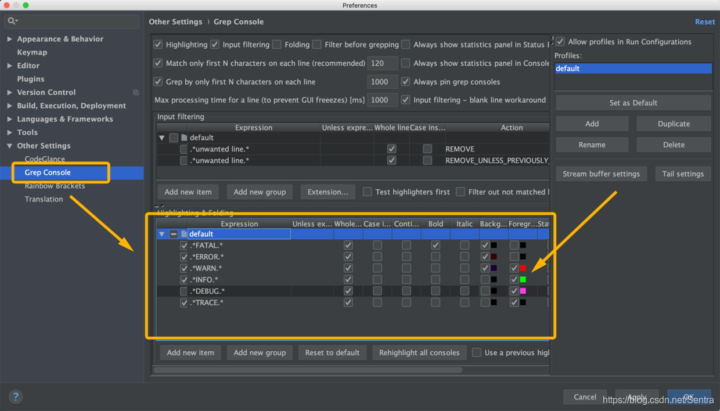Toggle Match only first N characters checkbox
This screenshot has width=720, height=411.
point(158,63)
